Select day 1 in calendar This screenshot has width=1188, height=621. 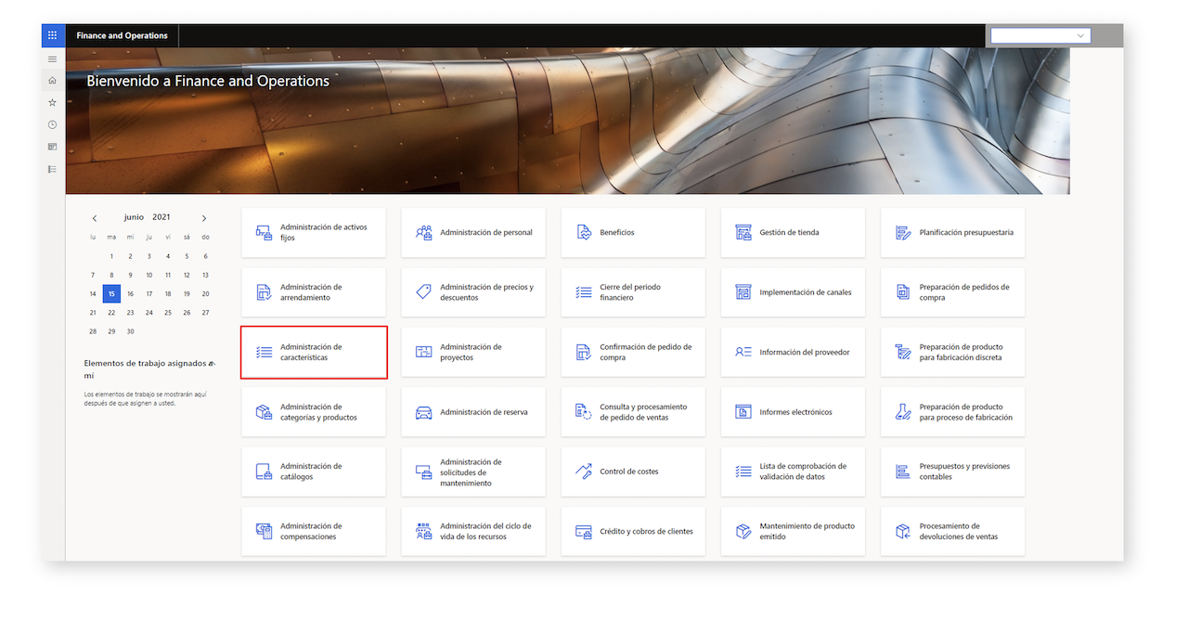[x=111, y=256]
